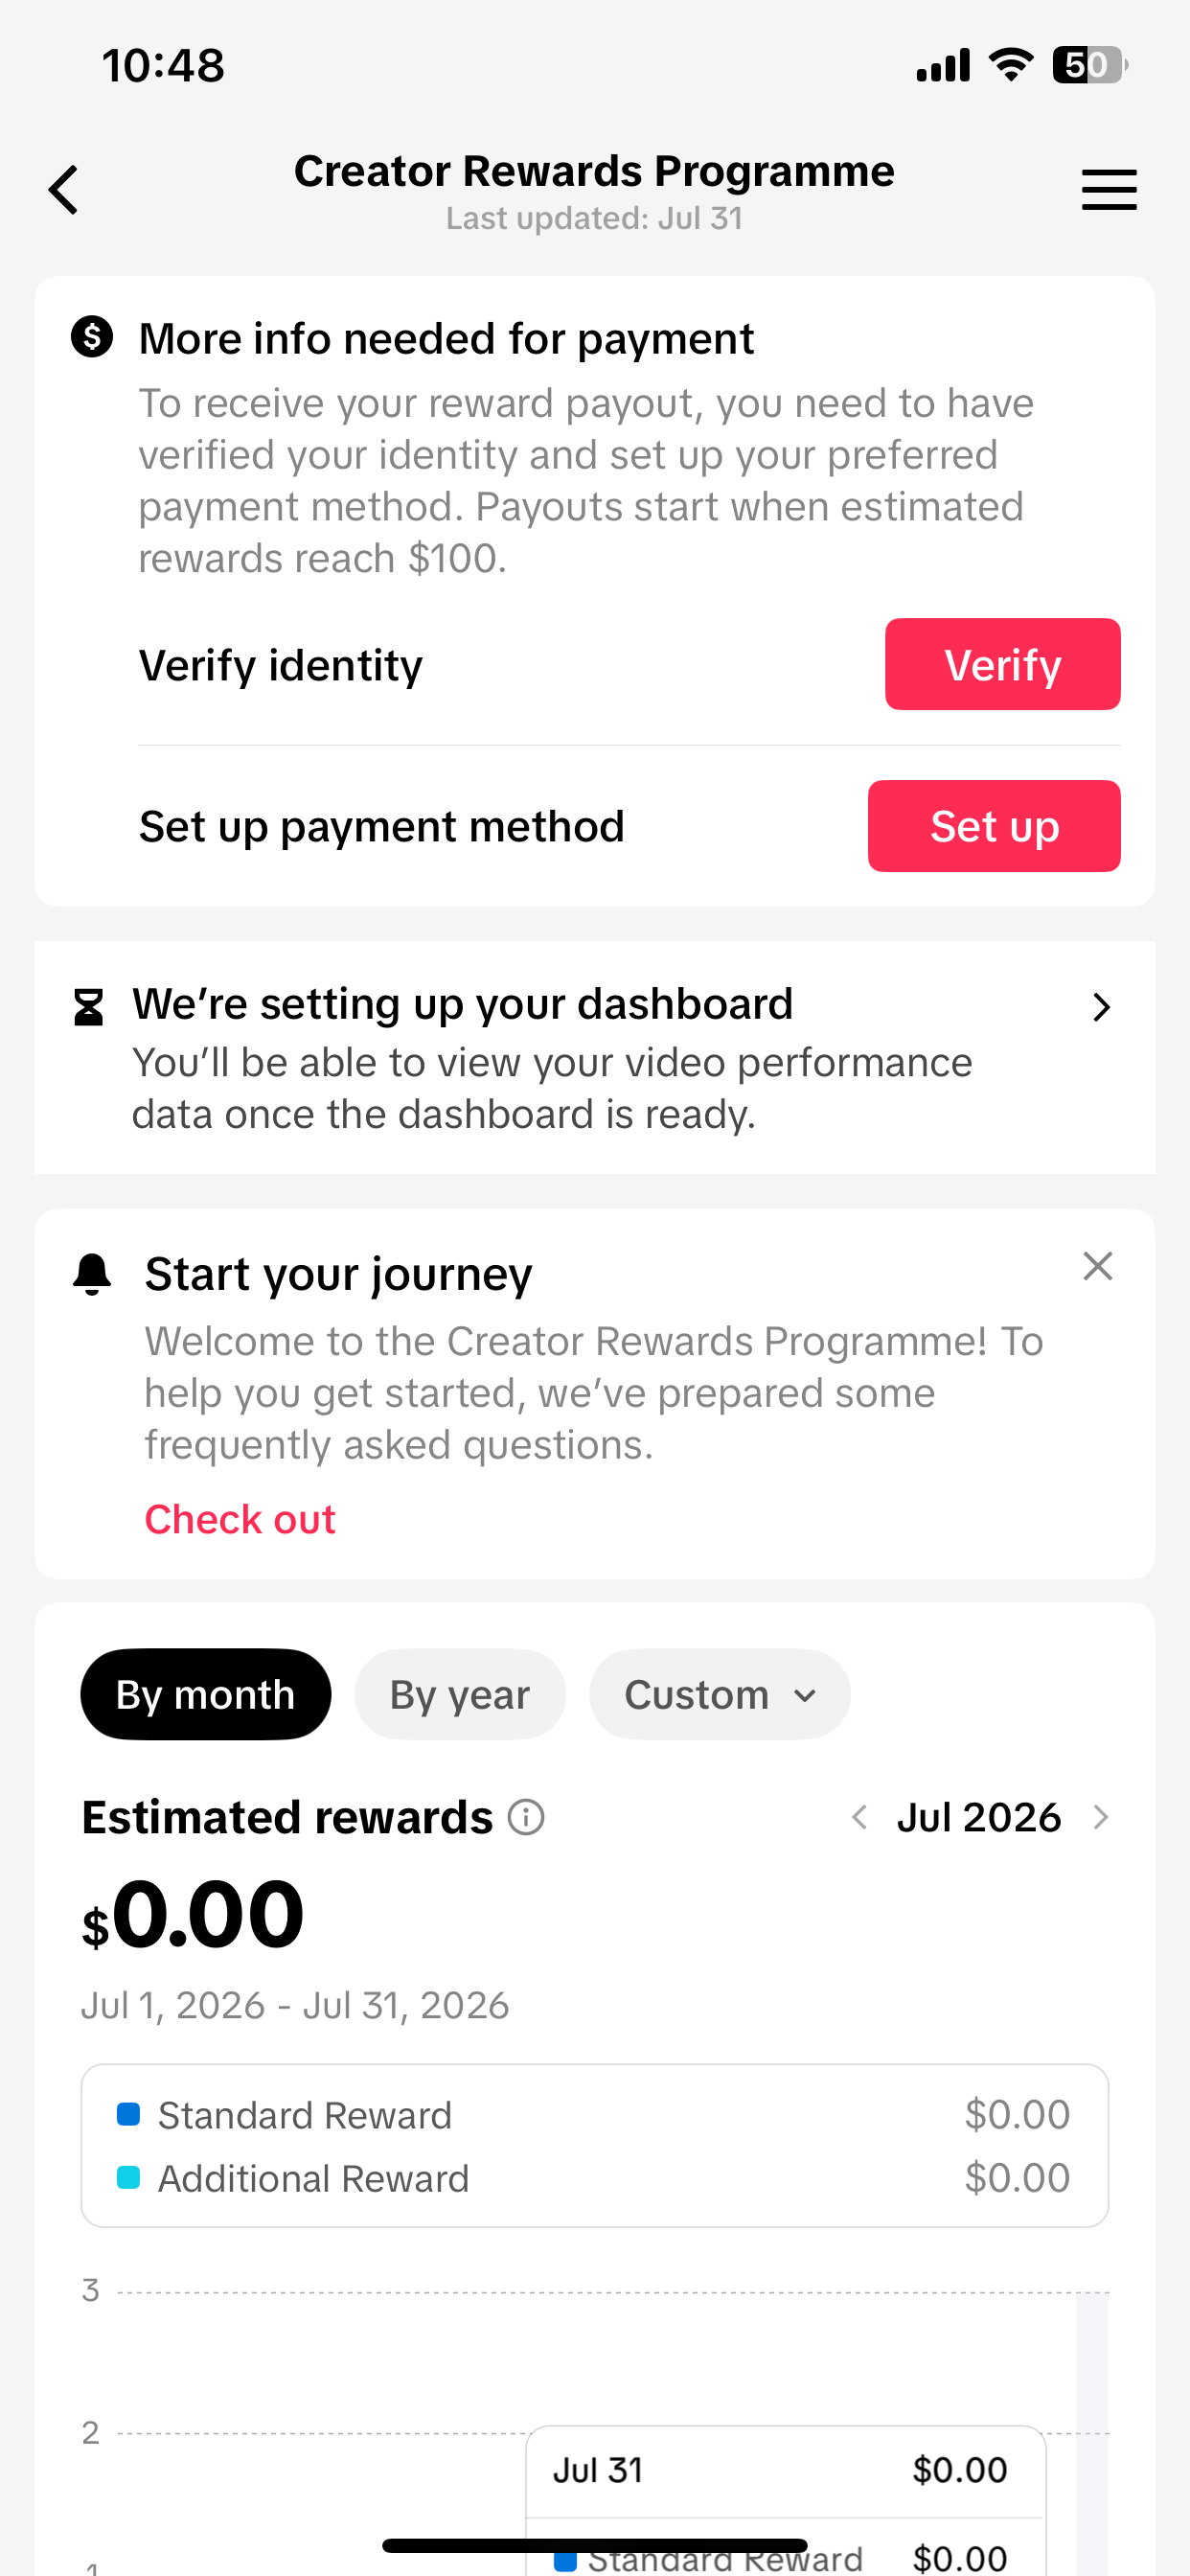Open the Check out link

(x=240, y=1519)
